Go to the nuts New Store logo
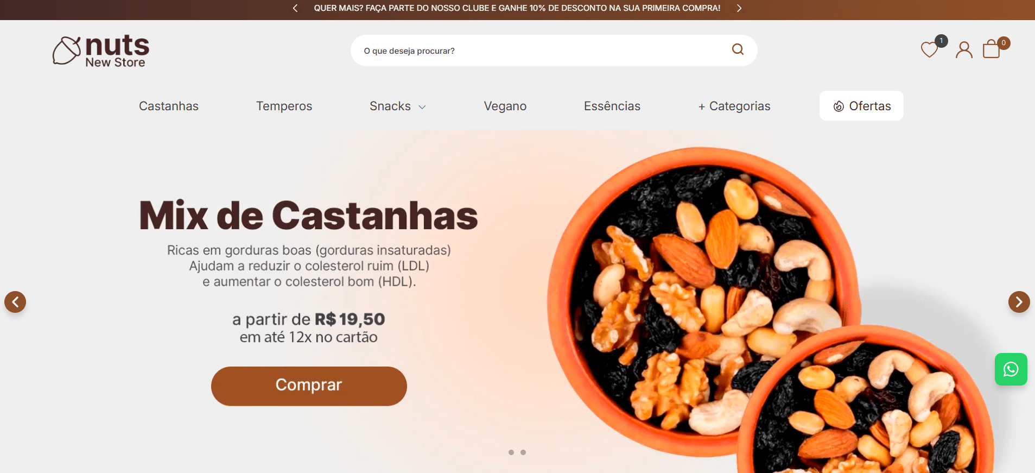Viewport: 1035px width, 473px height. (x=101, y=51)
